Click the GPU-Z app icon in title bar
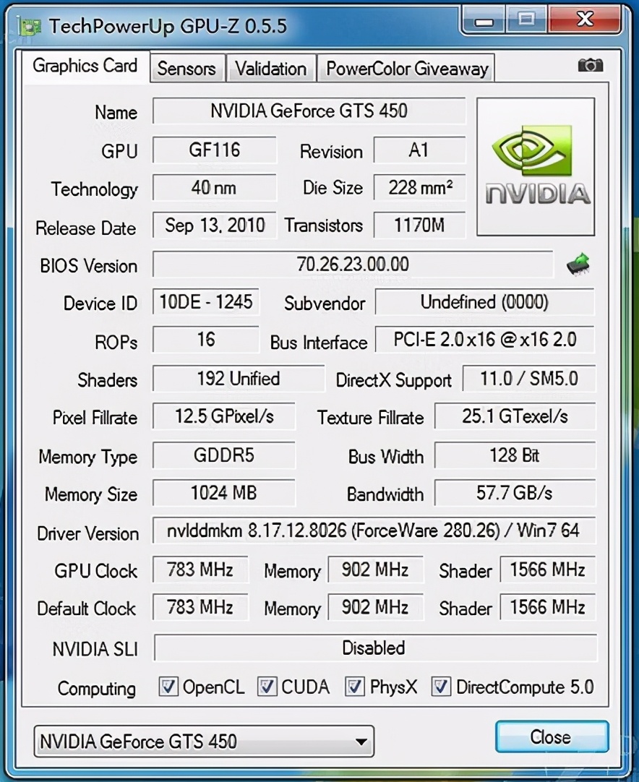Image resolution: width=639 pixels, height=782 pixels. 29,25
